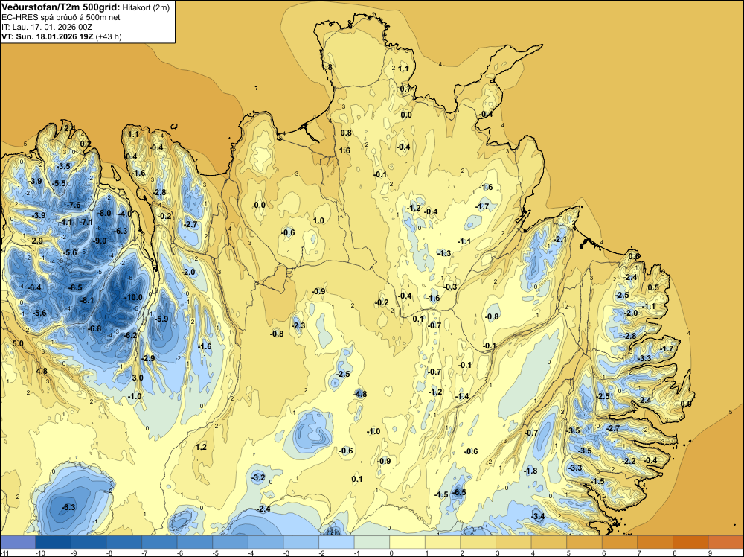Click the temperature label '-0.3'
Image resolution: width=744 pixels, height=557 pixels.
(450, 287)
